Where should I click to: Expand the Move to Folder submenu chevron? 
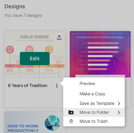[119, 112]
